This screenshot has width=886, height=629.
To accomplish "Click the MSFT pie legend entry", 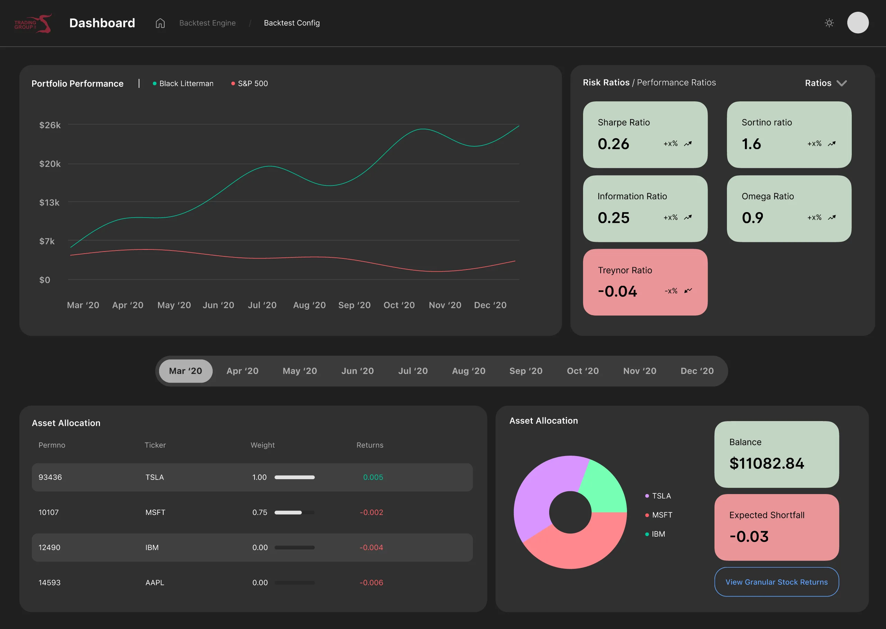I will (x=658, y=515).
